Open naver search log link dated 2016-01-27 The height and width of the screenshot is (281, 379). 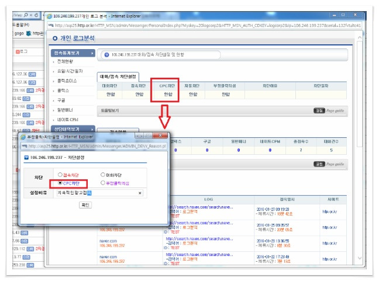(202, 207)
